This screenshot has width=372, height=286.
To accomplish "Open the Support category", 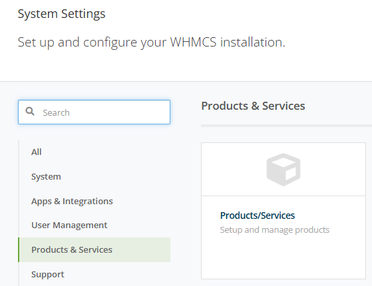I will coord(48,275).
